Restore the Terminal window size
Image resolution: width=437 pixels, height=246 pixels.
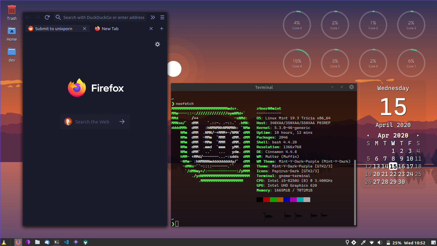[342, 87]
